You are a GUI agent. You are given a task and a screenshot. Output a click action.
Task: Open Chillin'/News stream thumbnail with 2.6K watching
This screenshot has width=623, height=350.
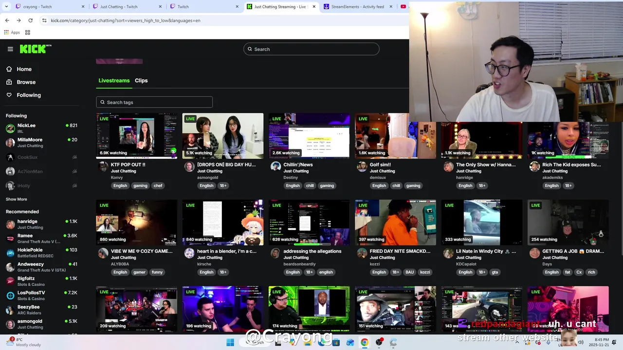(309, 136)
